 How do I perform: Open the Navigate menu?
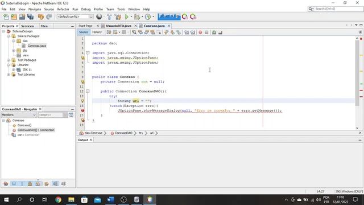tap(35, 9)
